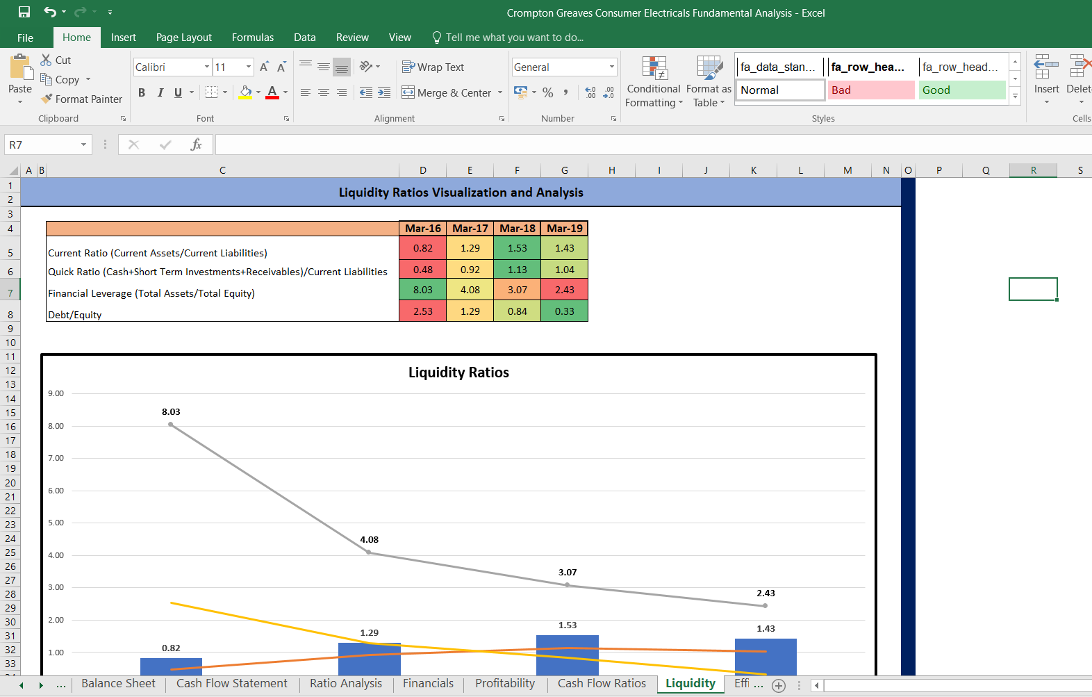Click the Save icon in quick access toolbar
This screenshot has height=697, width=1092.
click(x=24, y=12)
